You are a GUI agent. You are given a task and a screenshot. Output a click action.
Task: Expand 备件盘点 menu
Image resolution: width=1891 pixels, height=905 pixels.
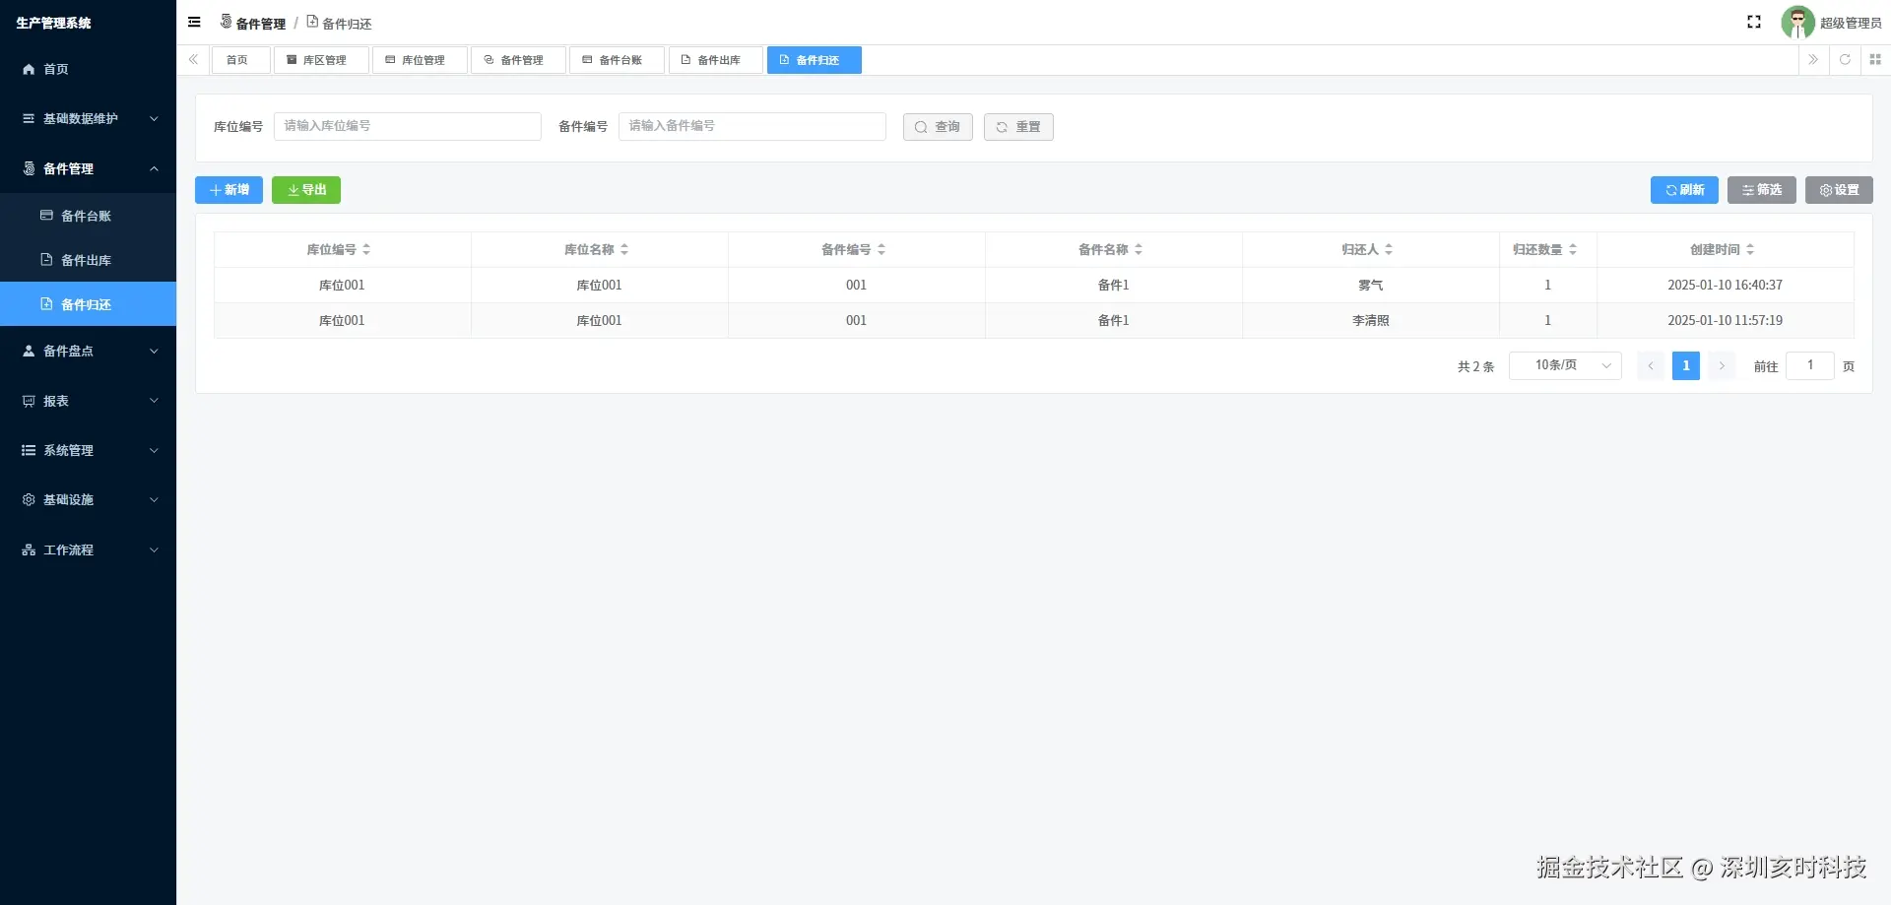tap(88, 351)
